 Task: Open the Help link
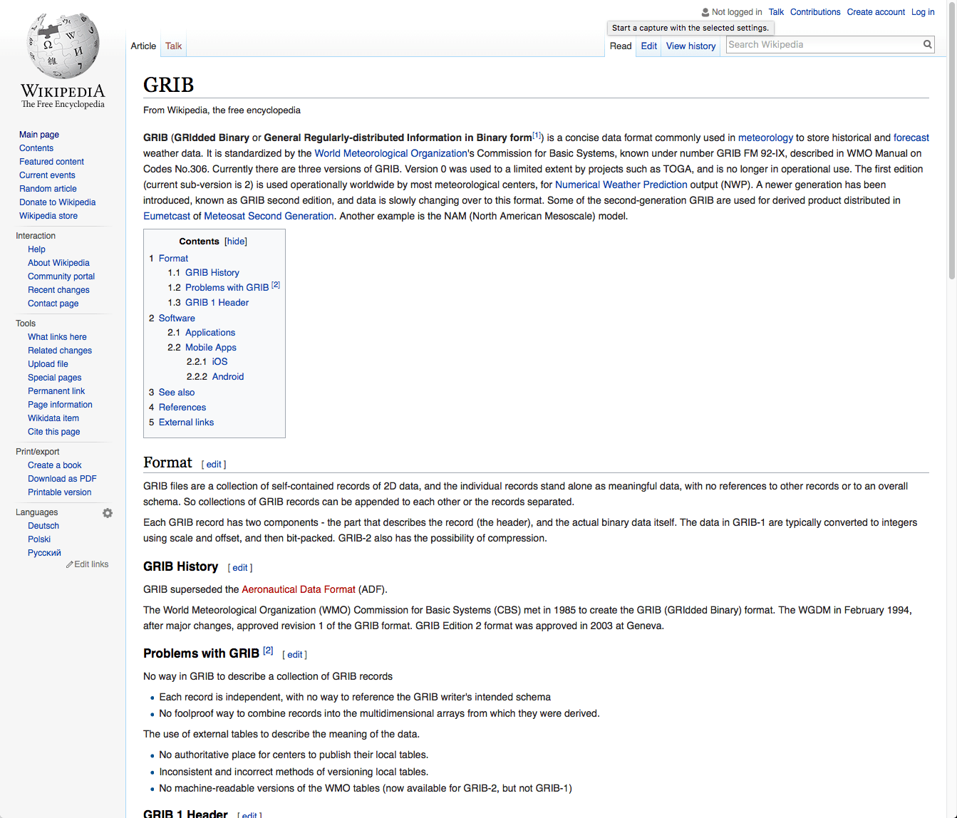tap(36, 249)
